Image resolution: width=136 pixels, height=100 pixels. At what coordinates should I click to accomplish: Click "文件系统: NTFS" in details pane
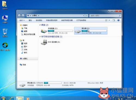point(68,85)
